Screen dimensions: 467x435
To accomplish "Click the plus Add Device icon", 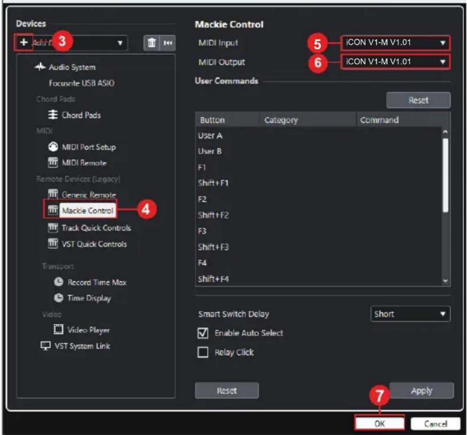I will point(23,43).
